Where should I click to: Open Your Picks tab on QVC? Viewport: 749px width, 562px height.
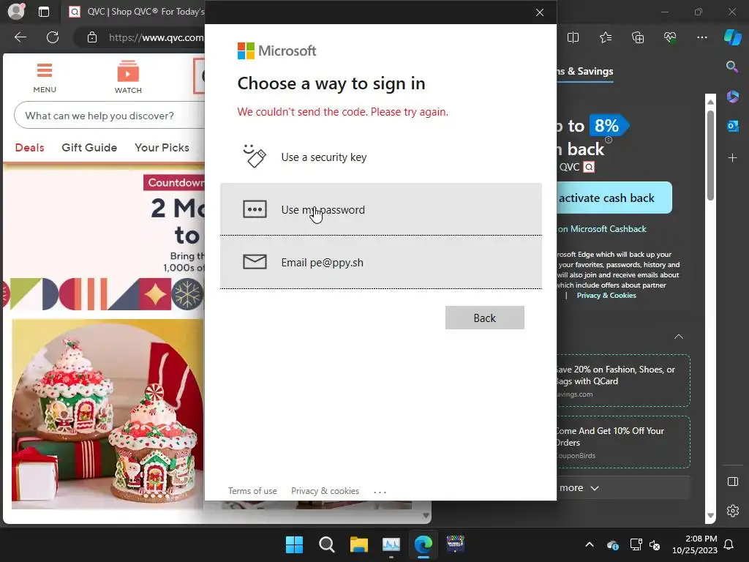click(162, 148)
